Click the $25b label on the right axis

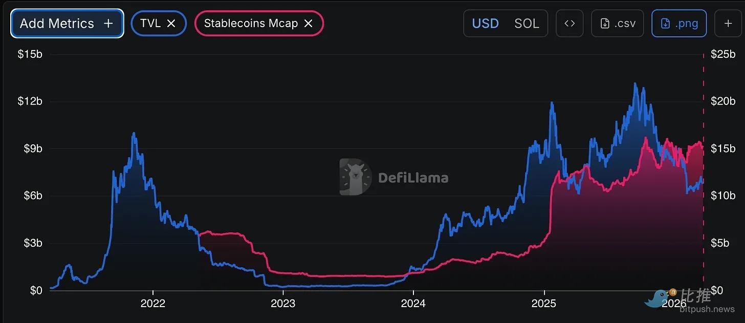[722, 54]
